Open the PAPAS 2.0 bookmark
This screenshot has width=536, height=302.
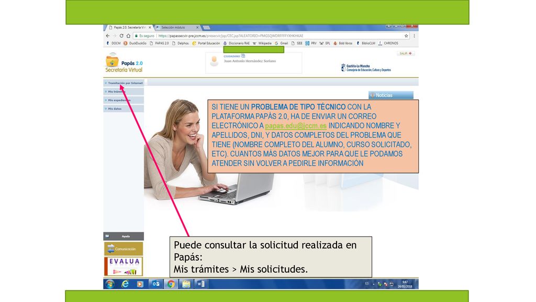pyautogui.click(x=159, y=44)
